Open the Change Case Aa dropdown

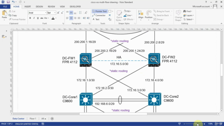click(47, 18)
